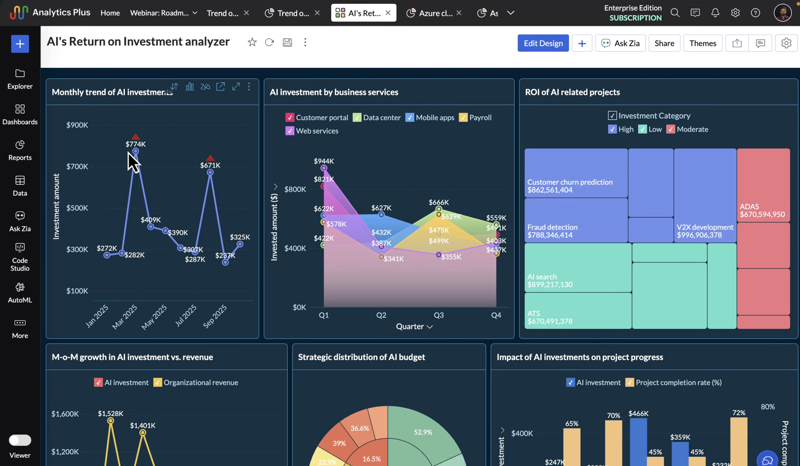
Task: Open the notifications bell
Action: (715, 13)
